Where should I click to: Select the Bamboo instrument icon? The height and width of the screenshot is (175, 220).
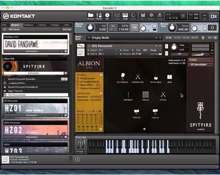(128, 96)
